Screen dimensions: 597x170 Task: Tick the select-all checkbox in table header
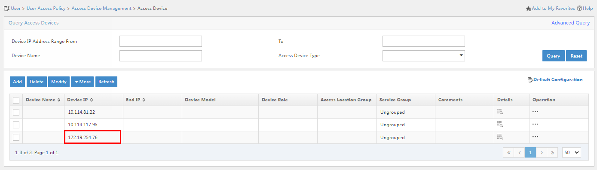pyautogui.click(x=16, y=100)
